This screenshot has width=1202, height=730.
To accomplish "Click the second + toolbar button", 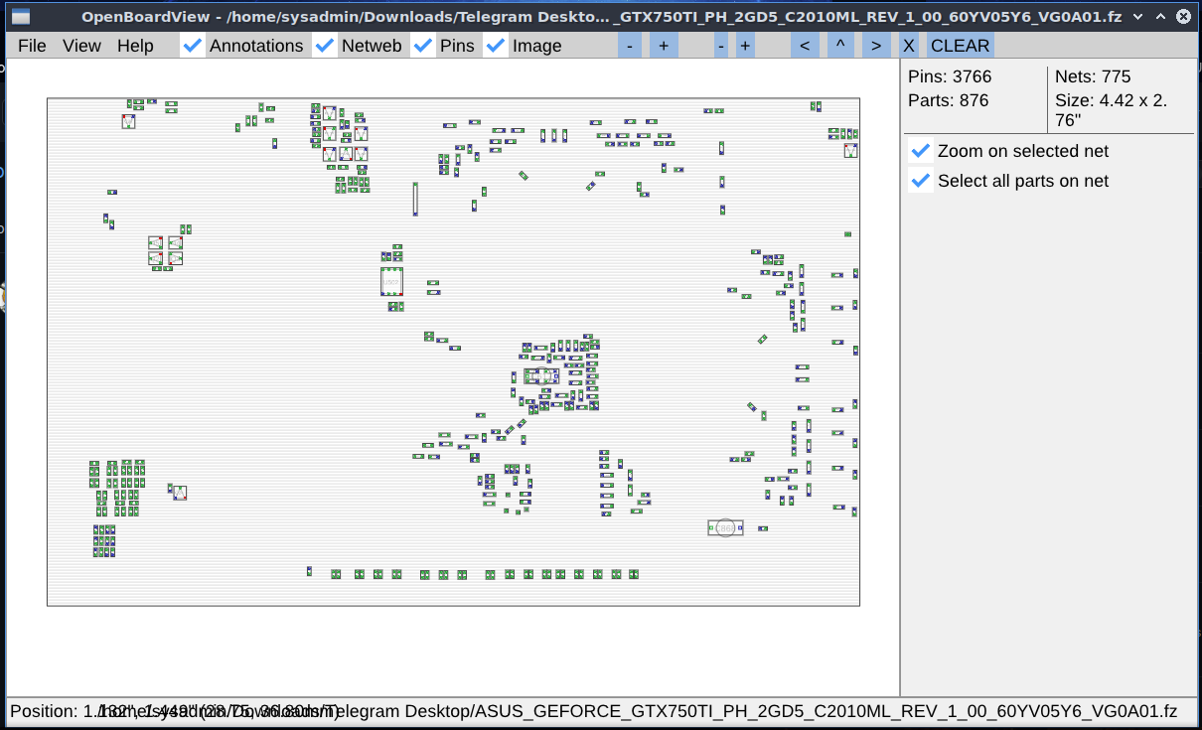I will 744,45.
